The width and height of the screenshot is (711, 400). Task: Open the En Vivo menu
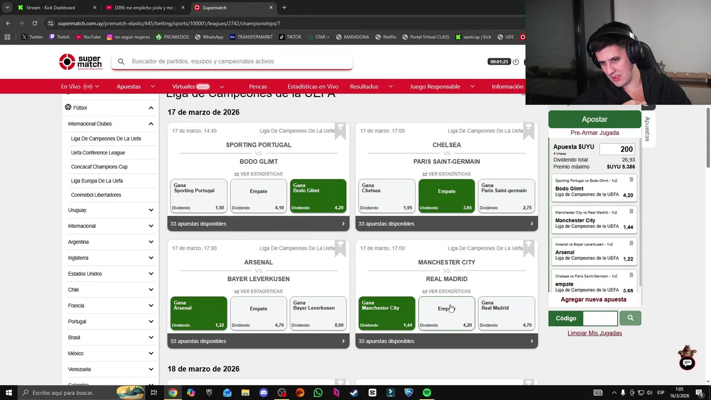[80, 87]
